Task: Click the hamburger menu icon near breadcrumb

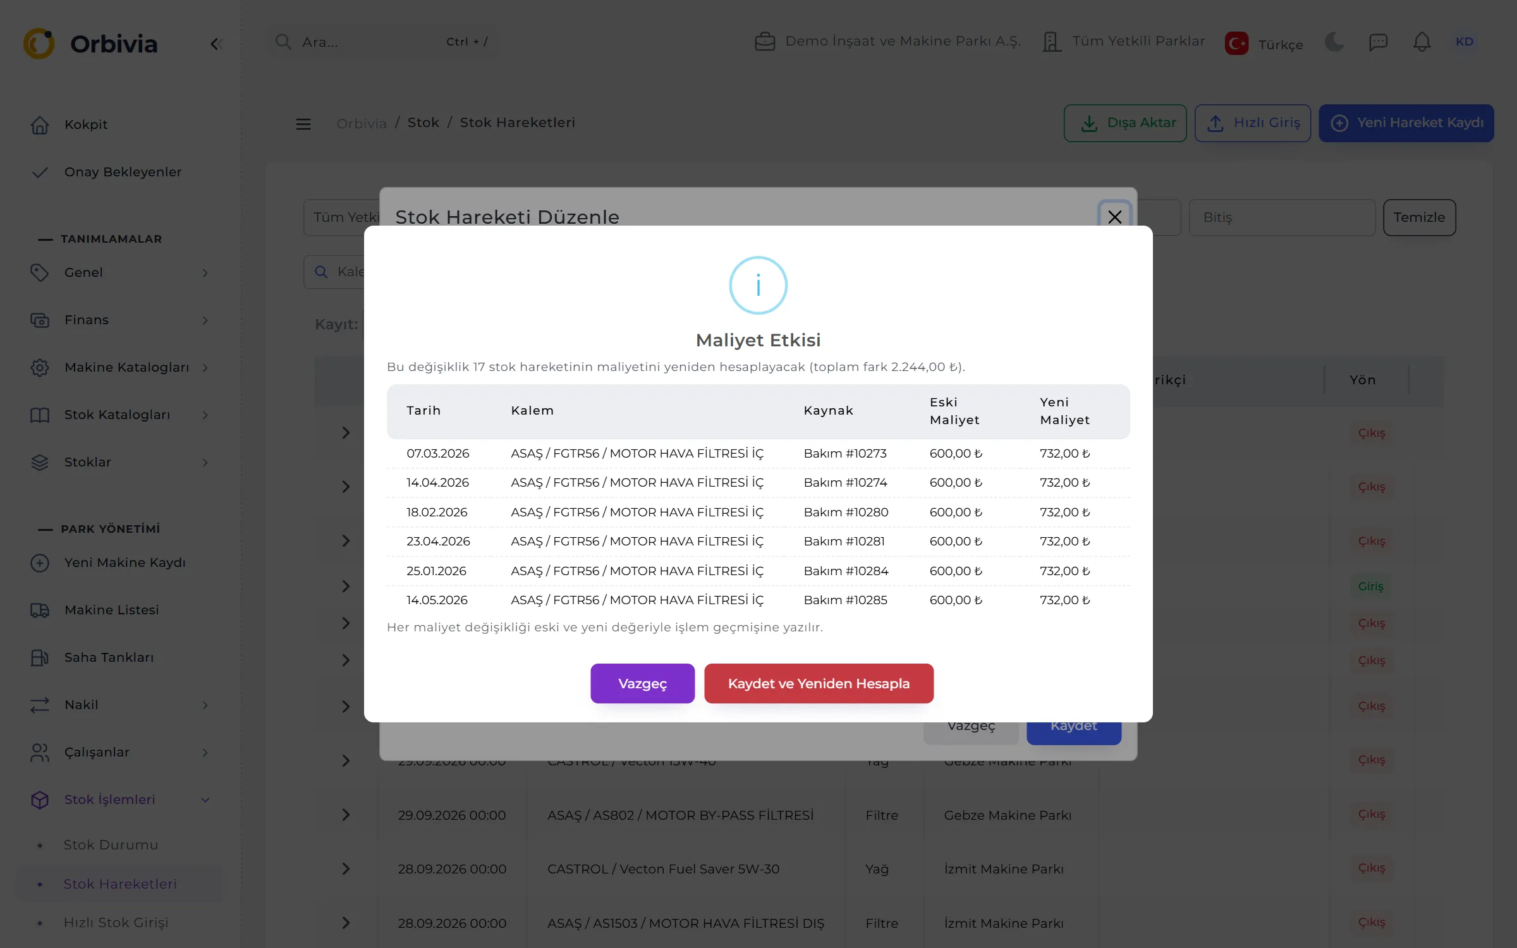Action: [x=303, y=123]
